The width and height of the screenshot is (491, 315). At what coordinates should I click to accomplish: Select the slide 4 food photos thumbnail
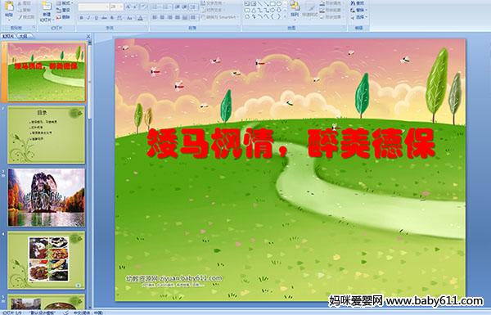tap(47, 260)
